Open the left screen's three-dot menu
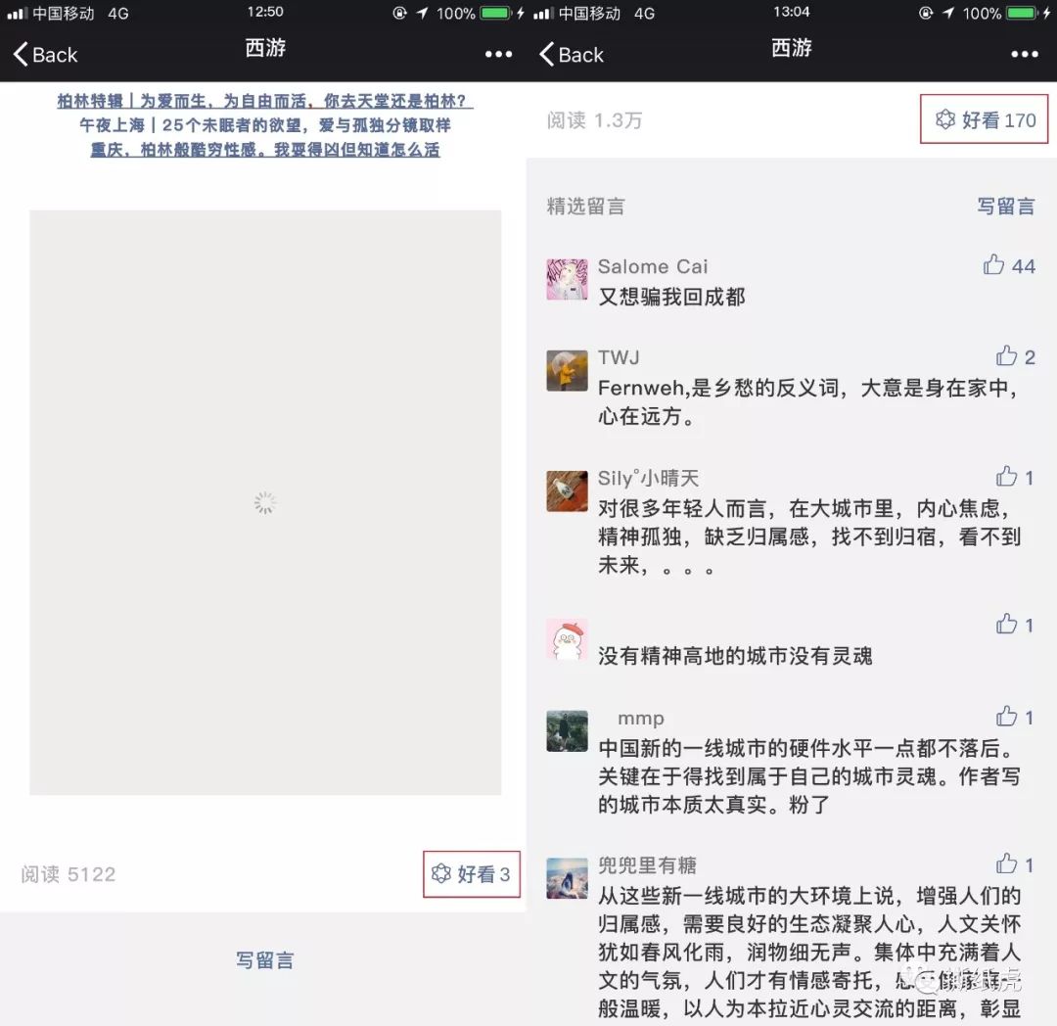 point(497,54)
